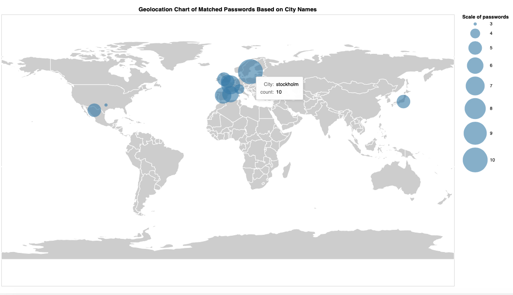
Task: Select the legend circle for count 5
Action: point(475,48)
